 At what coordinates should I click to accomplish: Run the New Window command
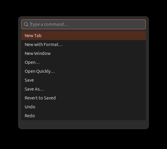[x=83, y=53]
